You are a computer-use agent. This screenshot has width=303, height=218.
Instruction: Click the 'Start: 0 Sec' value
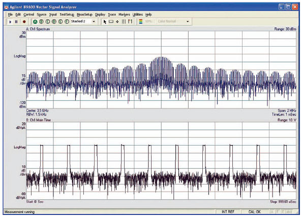click(35, 202)
